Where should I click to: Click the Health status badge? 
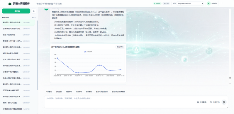pyautogui.click(x=157, y=3)
